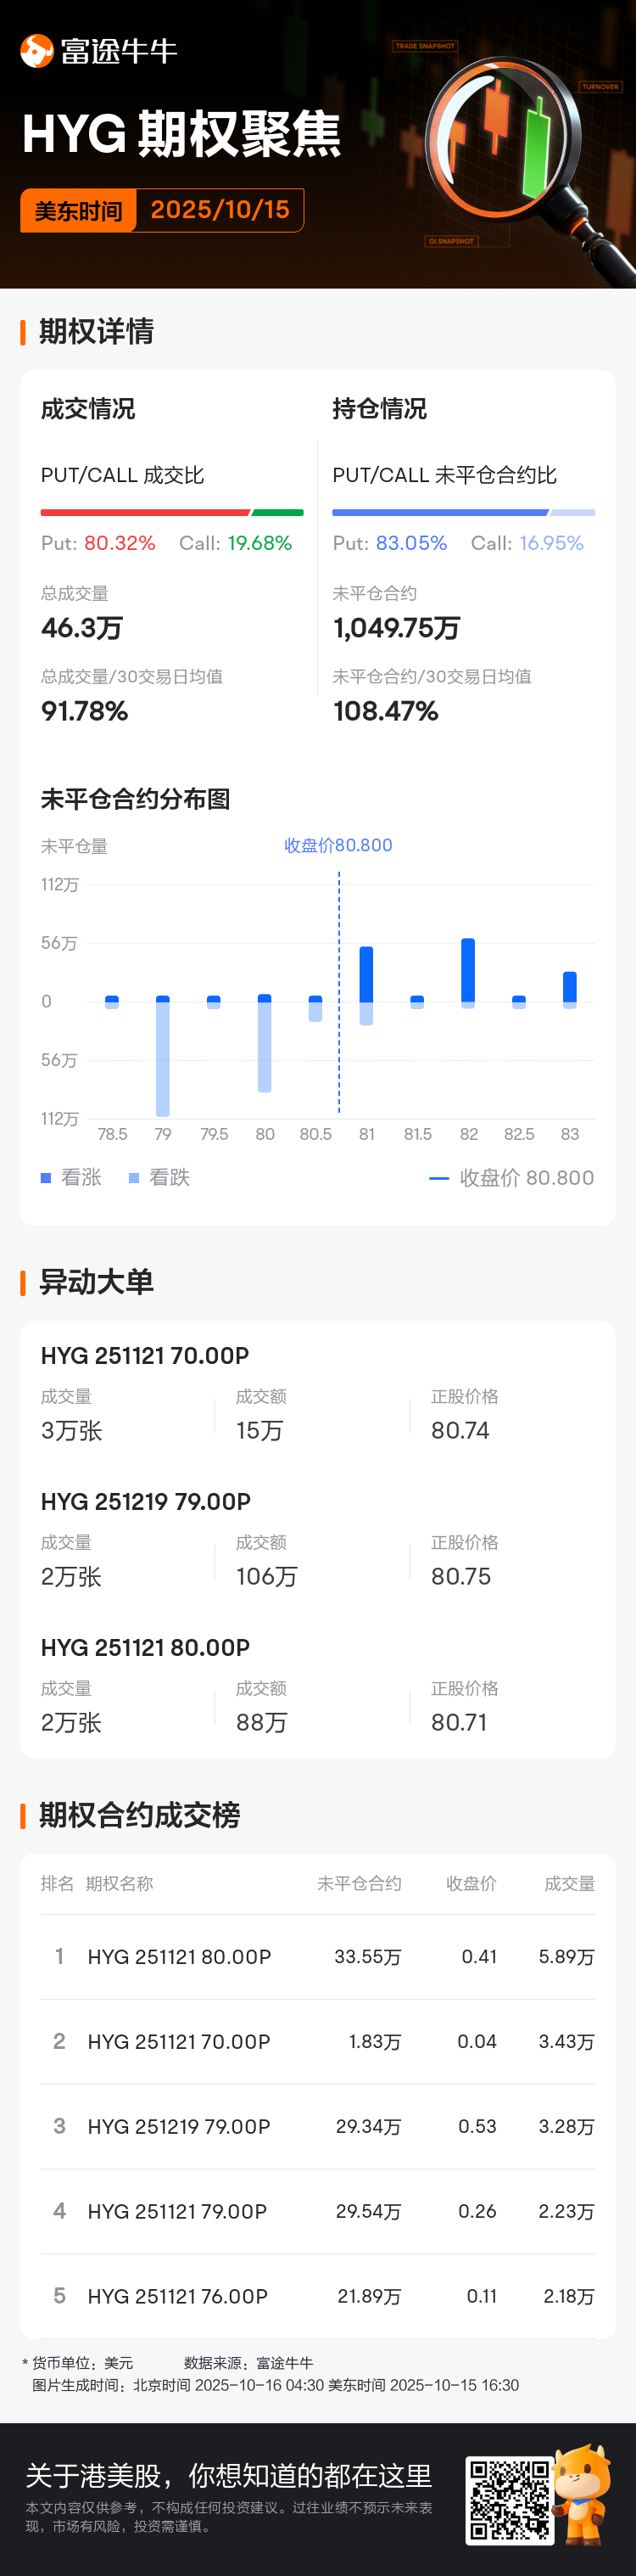Click the 成交量 column header
The width and height of the screenshot is (636, 2576).
click(569, 1884)
